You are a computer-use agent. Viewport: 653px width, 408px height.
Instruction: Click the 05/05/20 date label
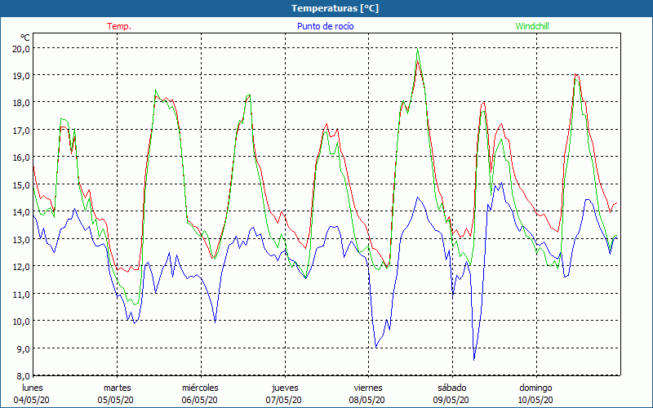point(116,400)
